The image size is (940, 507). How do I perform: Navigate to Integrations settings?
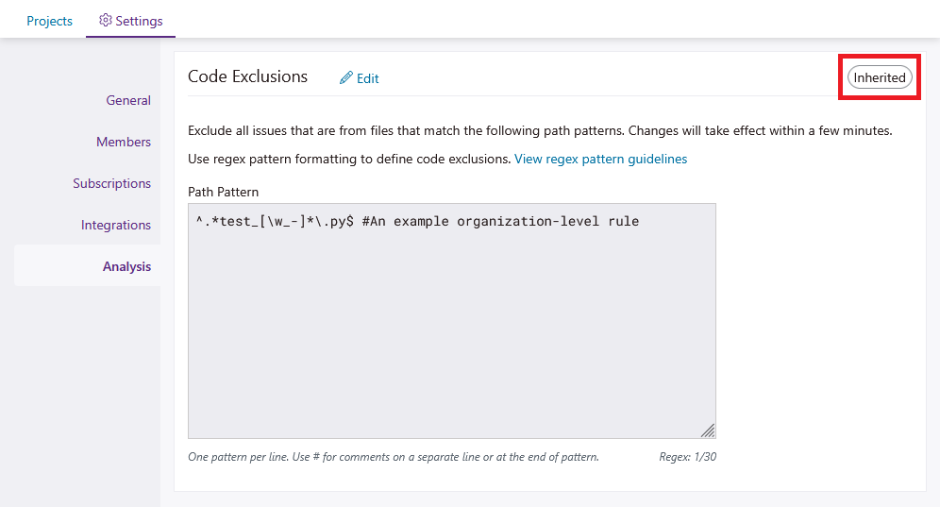point(116,225)
